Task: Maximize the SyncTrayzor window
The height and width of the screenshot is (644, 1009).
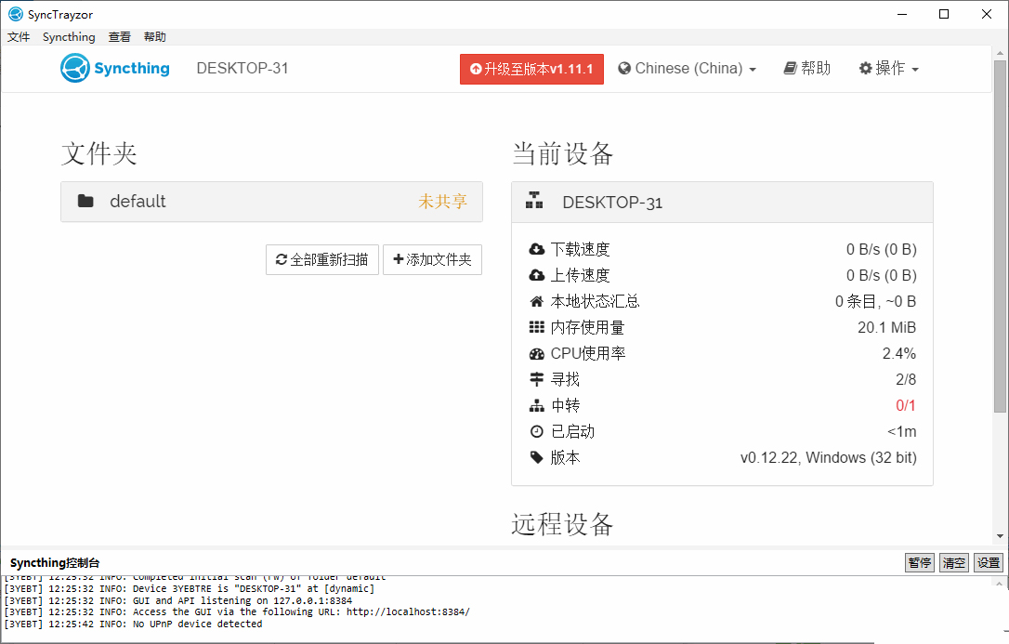Action: coord(944,14)
